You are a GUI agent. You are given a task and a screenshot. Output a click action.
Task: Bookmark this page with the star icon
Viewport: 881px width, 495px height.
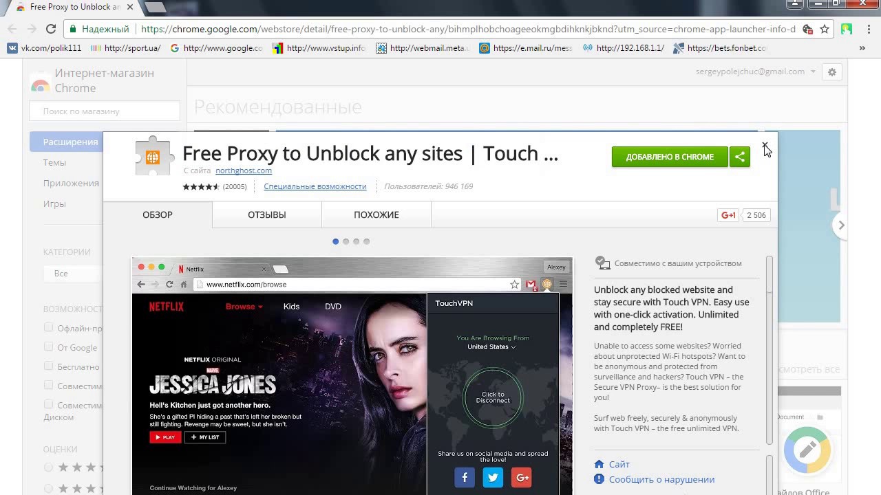pos(825,29)
